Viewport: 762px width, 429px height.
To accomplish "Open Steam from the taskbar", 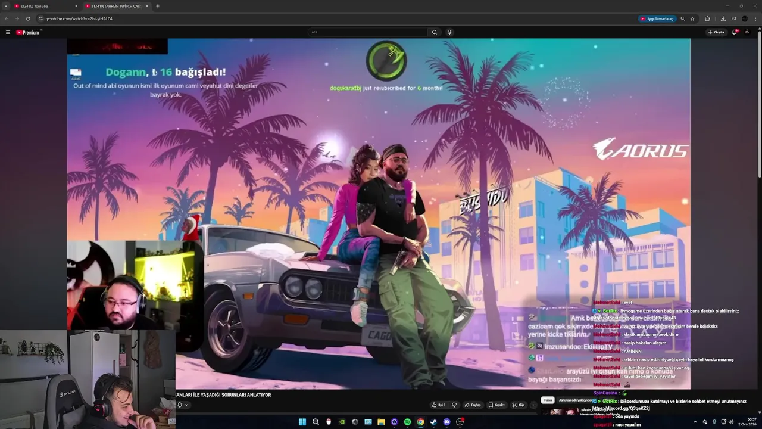I will point(433,422).
